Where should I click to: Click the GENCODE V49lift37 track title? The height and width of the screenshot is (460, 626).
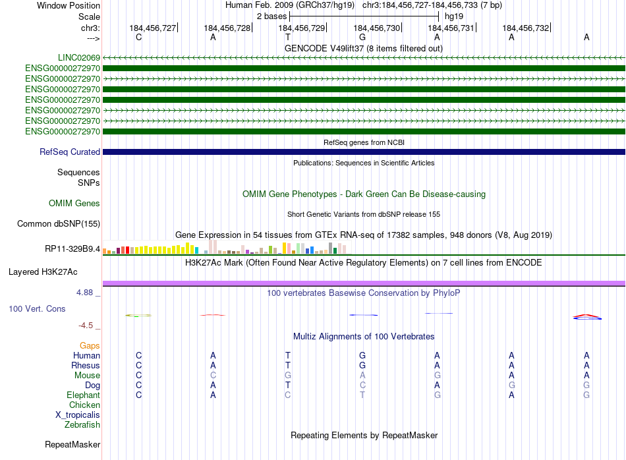(364, 48)
